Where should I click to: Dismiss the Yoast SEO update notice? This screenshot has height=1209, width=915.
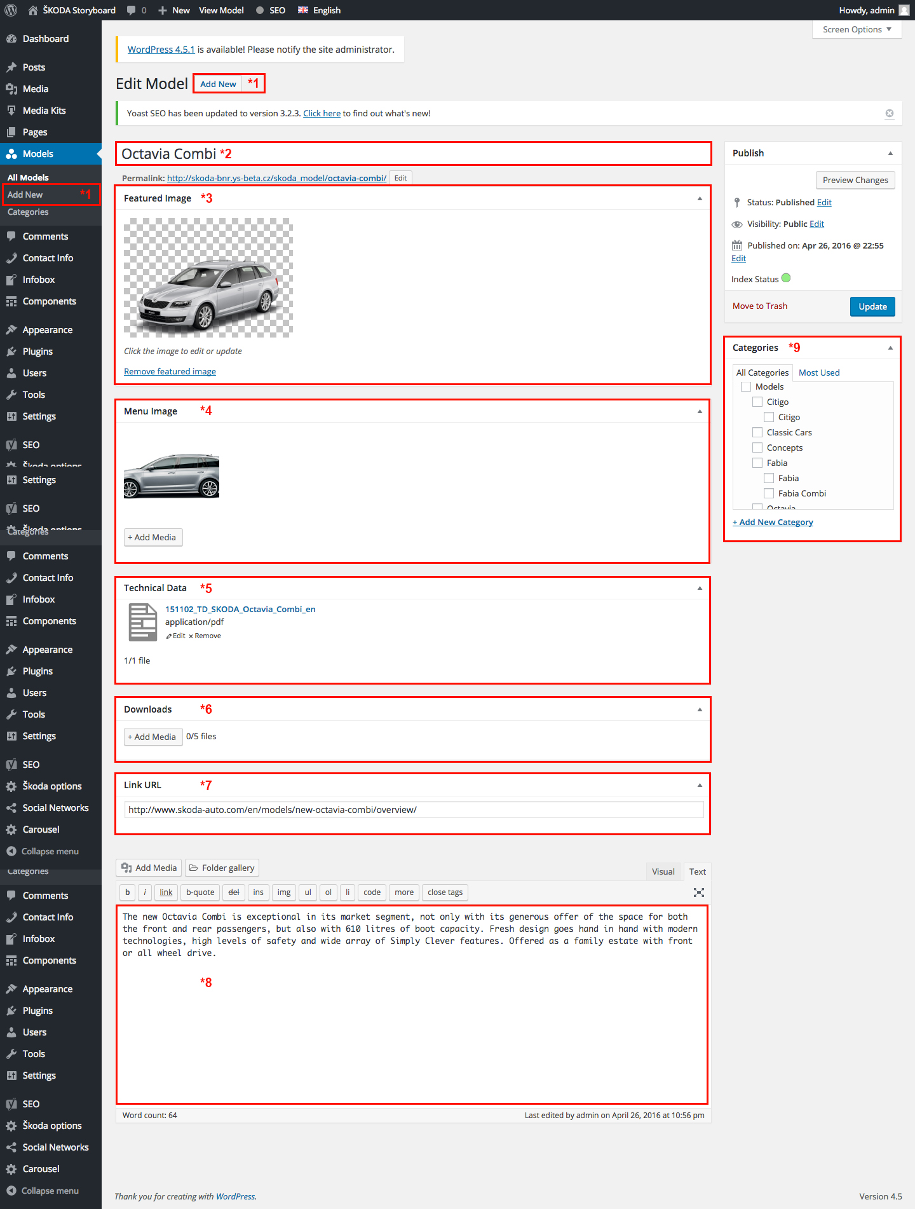(890, 114)
